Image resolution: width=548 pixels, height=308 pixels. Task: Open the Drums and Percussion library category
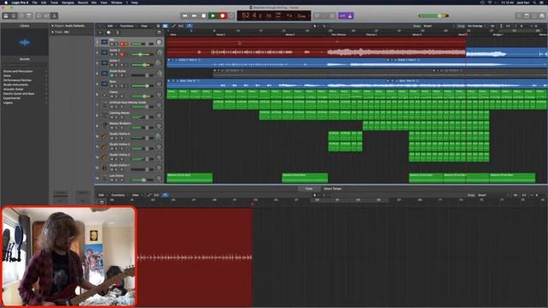(18, 71)
